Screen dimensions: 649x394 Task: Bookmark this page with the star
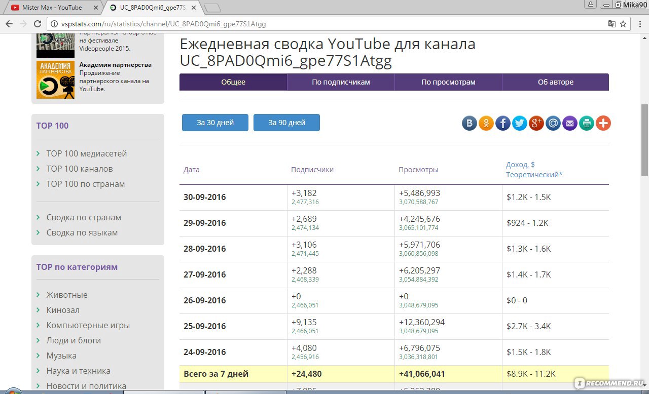pyautogui.click(x=624, y=24)
